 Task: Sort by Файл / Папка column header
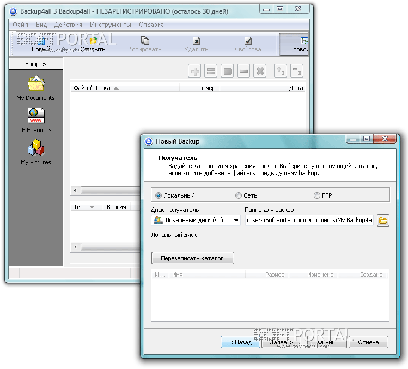(x=125, y=88)
